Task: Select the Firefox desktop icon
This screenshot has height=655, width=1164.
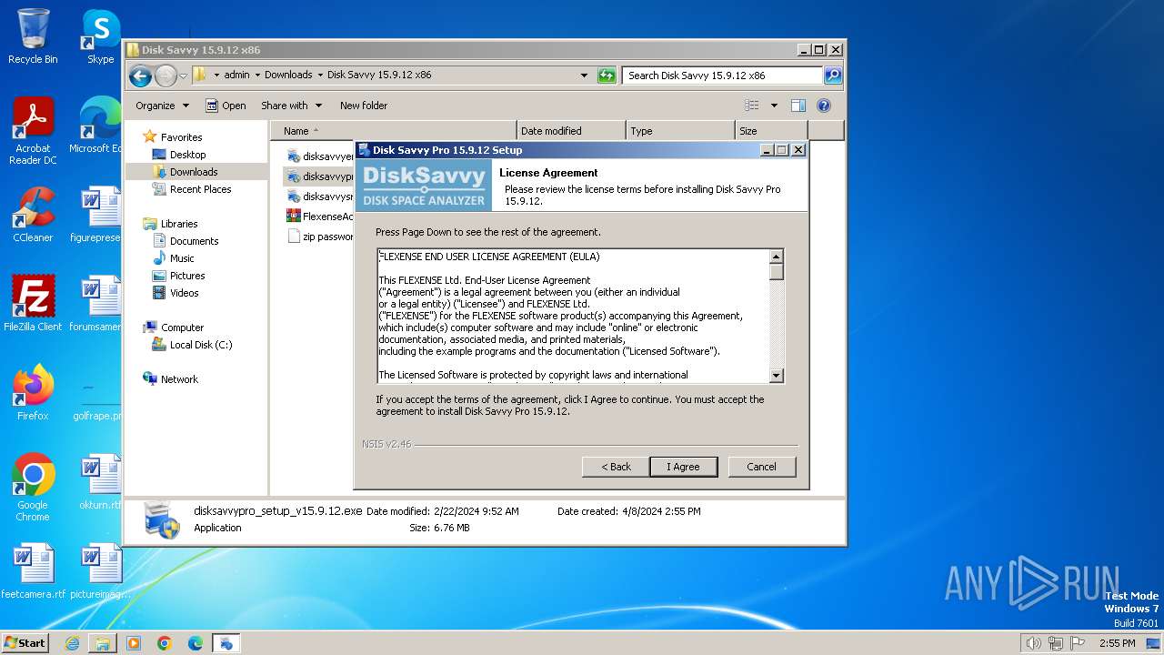Action: 33,392
